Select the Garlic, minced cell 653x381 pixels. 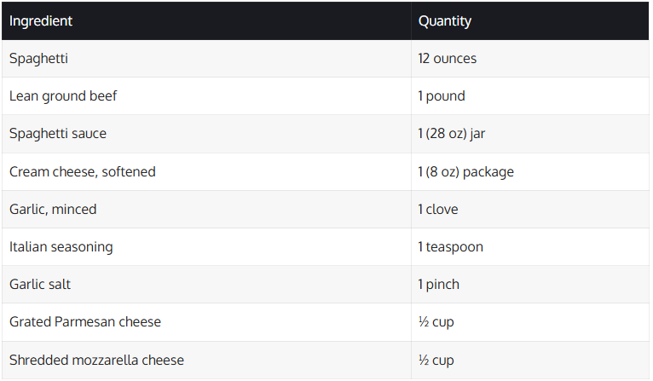click(x=53, y=209)
